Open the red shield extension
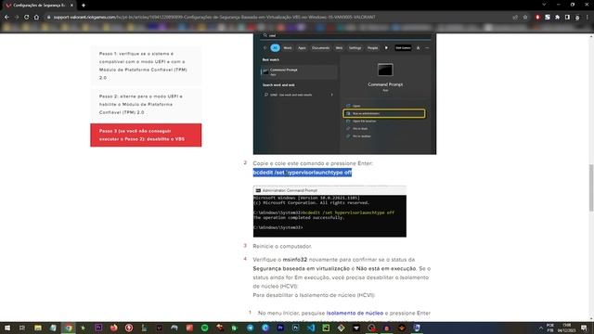Image resolution: width=594 pixels, height=334 pixels. click(537, 17)
